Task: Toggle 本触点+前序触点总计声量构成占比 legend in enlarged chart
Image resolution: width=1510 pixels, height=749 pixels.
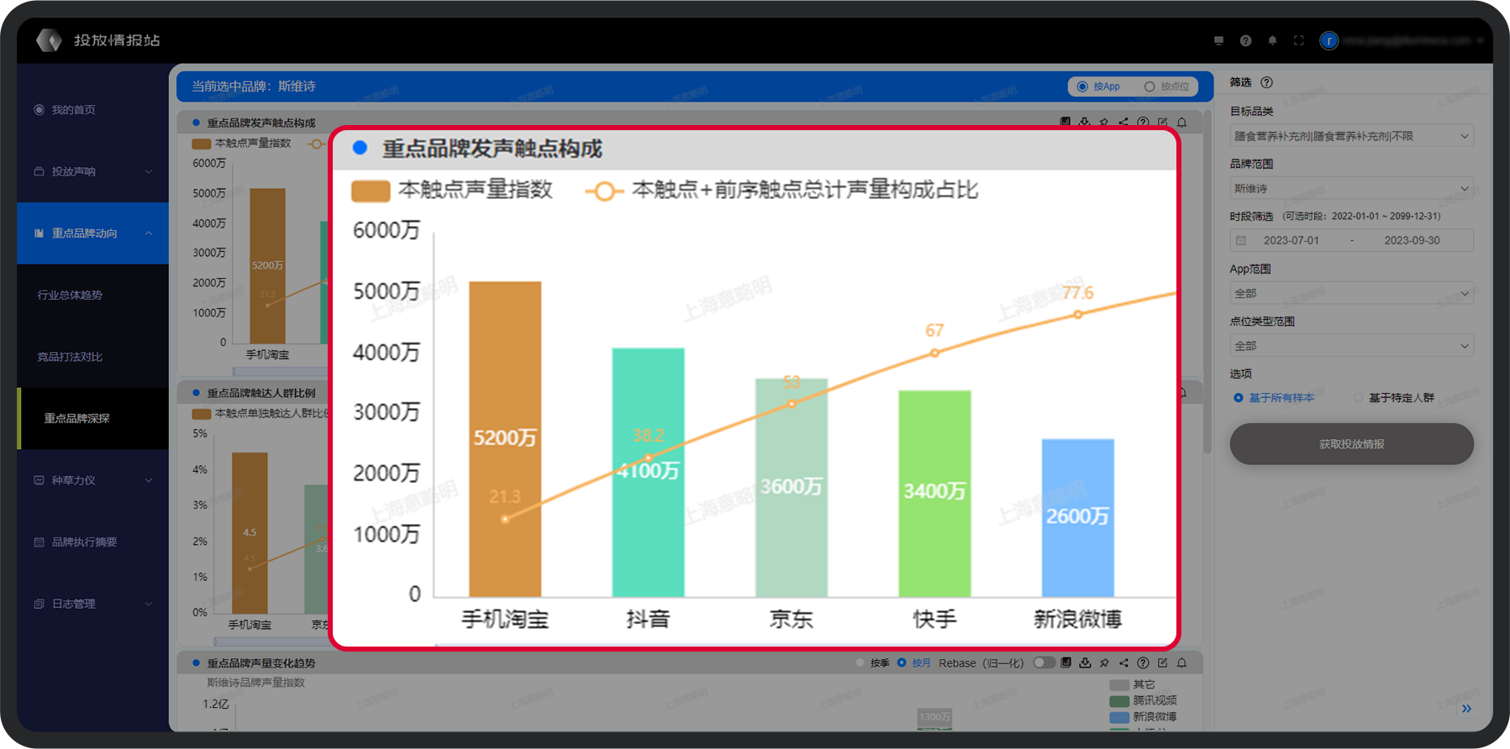Action: pyautogui.click(x=781, y=190)
